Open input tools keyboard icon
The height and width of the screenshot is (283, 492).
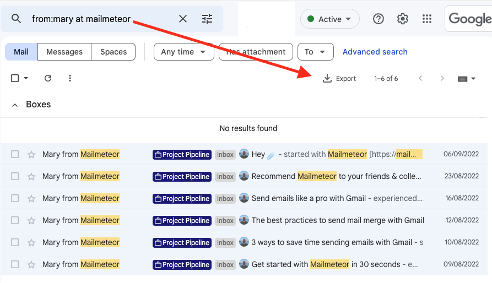(462, 79)
